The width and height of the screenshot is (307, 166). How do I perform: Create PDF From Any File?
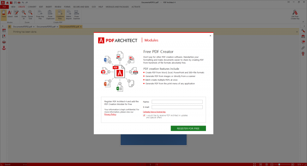[40, 15]
